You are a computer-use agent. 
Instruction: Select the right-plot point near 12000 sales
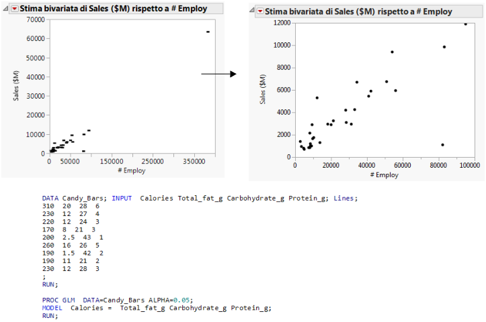[x=465, y=23]
